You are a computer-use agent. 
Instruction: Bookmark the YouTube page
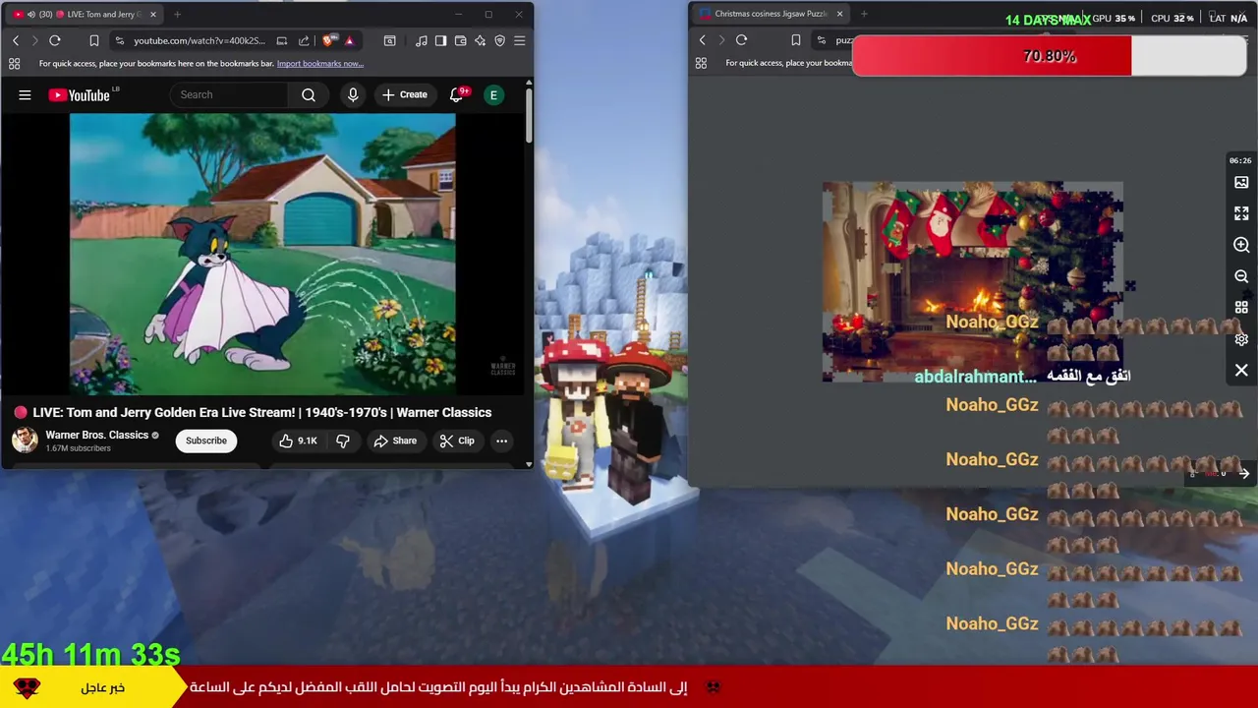[94, 40]
